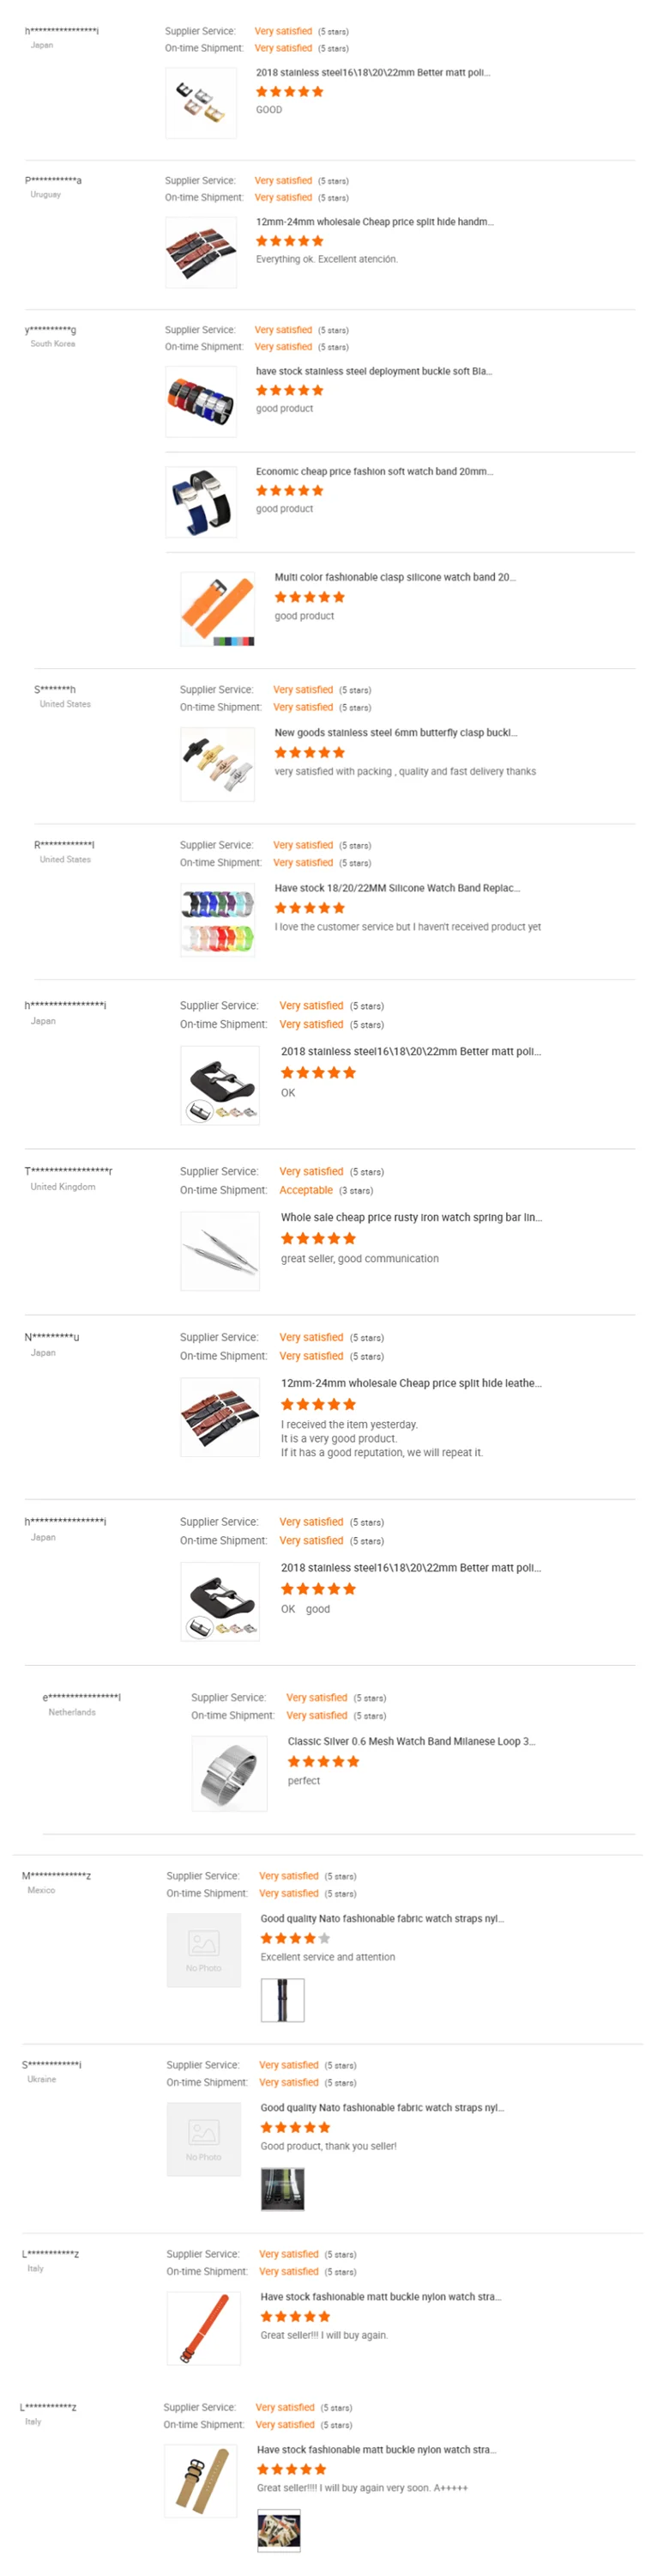
Task: Open "Whole sale cheap price rusty iron watch spring bar" link
Action: [412, 1217]
